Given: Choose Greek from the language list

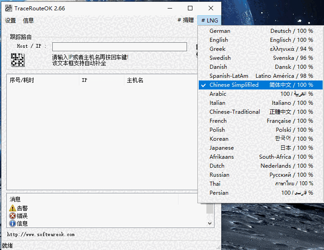Looking at the screenshot, I should (x=260, y=49).
